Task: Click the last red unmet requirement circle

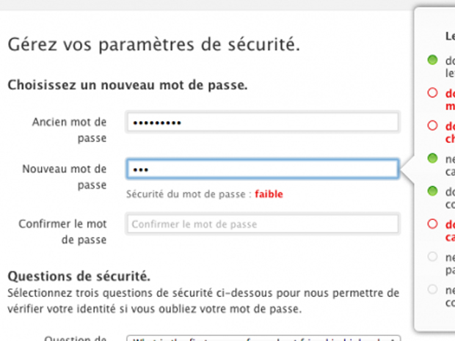Action: coord(432,224)
